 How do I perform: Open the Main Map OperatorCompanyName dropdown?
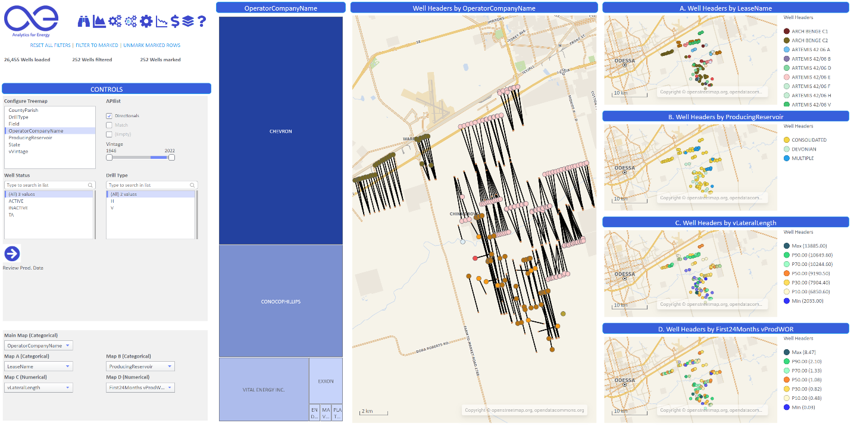point(39,346)
